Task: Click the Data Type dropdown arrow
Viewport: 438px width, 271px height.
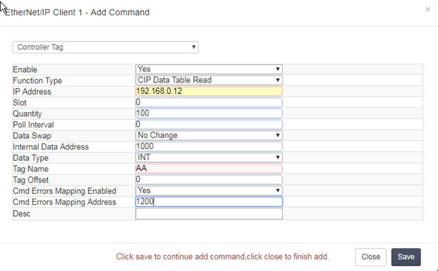Action: (278, 158)
